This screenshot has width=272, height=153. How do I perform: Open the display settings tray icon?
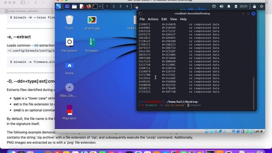[x=214, y=6]
